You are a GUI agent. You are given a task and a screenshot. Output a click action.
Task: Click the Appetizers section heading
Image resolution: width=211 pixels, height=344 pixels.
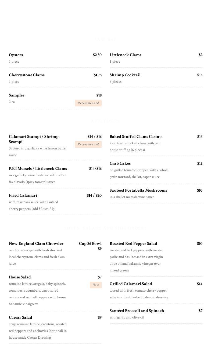coord(105,121)
